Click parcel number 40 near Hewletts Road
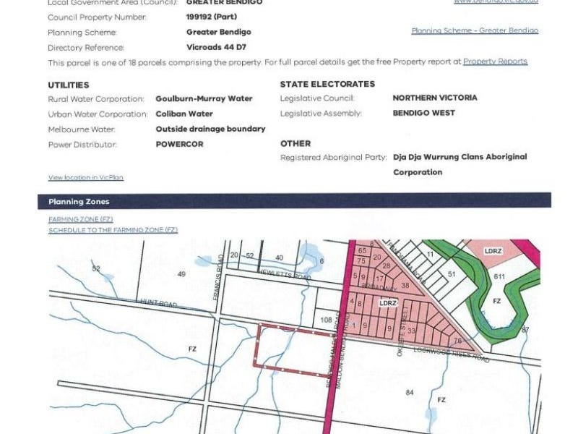The image size is (578, 434). [x=279, y=258]
